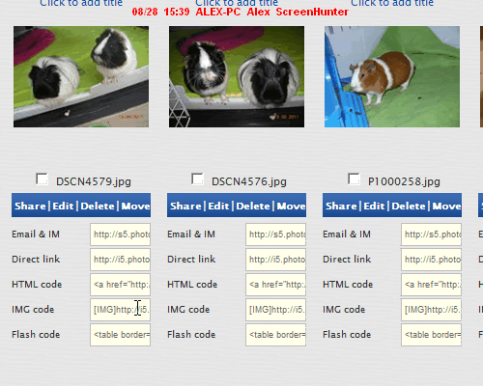The height and width of the screenshot is (386, 483).
Task: Click Move under DSCN4579.jpg
Action: click(x=135, y=206)
